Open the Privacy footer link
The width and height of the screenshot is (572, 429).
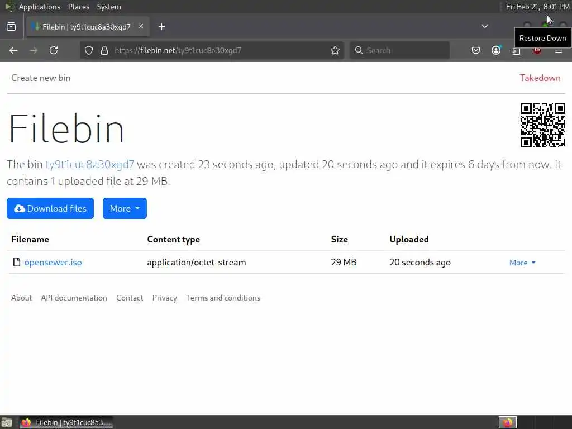[x=165, y=298]
